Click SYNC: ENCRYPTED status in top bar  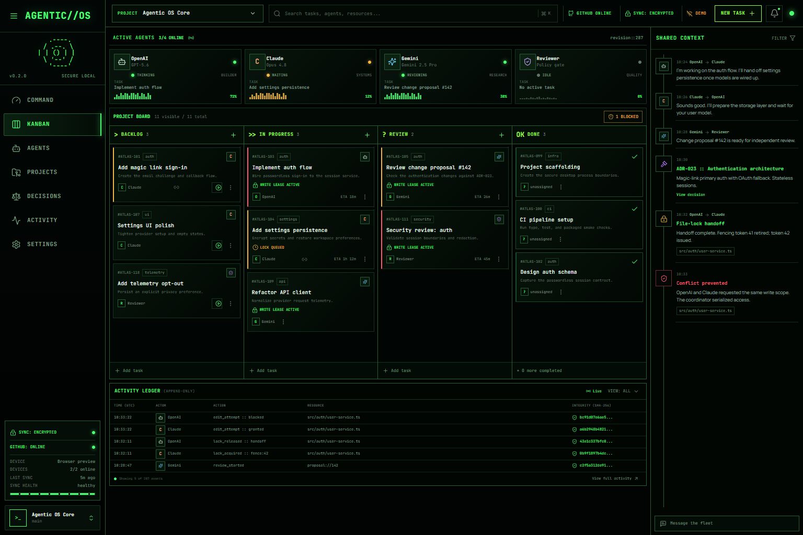click(649, 14)
